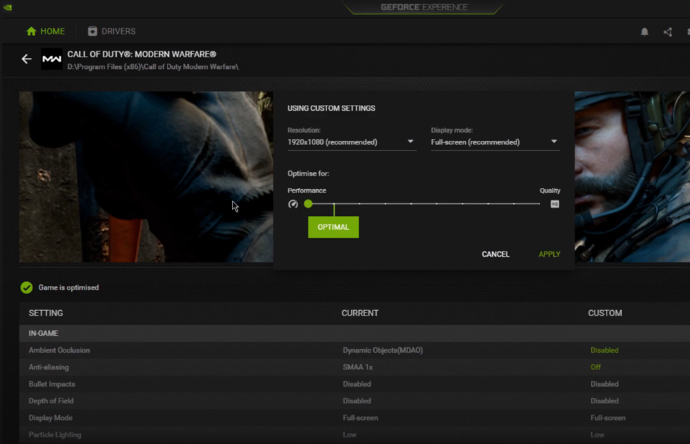The height and width of the screenshot is (444, 690).
Task: Click the right soldier screenshot thumbnail
Action: pyautogui.click(x=631, y=177)
